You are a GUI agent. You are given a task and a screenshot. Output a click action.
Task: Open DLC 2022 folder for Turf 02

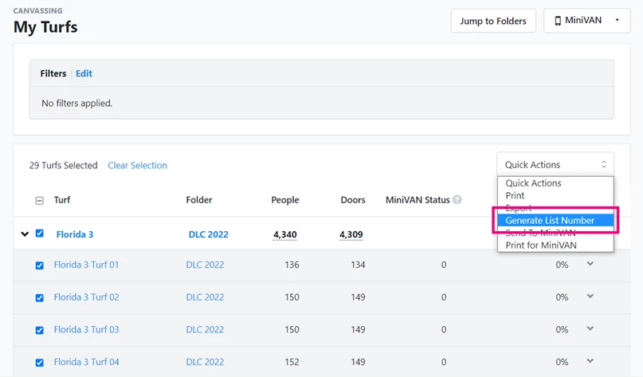pos(205,297)
